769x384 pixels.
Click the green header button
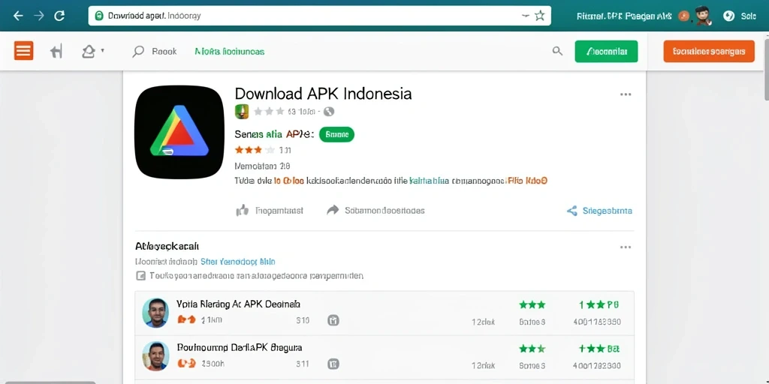(x=606, y=52)
